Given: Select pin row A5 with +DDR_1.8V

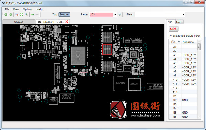Looking at the screenshot, I should coord(183,63).
